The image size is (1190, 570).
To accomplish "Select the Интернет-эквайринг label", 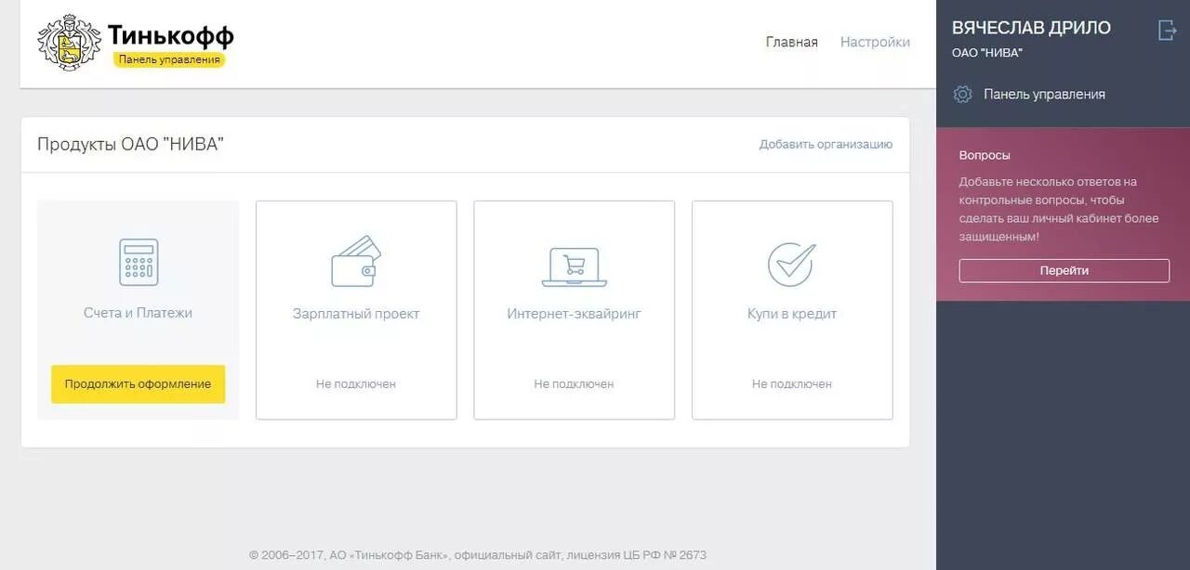I will (574, 314).
